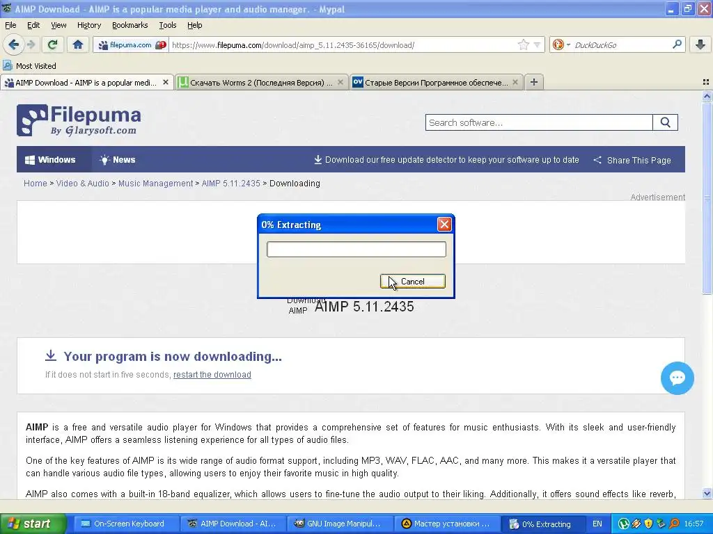Open the DuckDuckGo search engine selector

(x=562, y=45)
